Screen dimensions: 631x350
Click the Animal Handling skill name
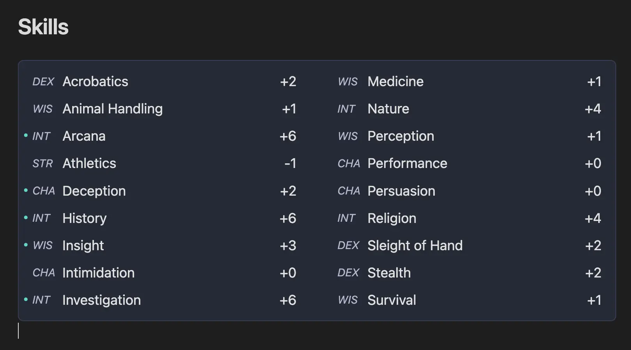click(113, 109)
